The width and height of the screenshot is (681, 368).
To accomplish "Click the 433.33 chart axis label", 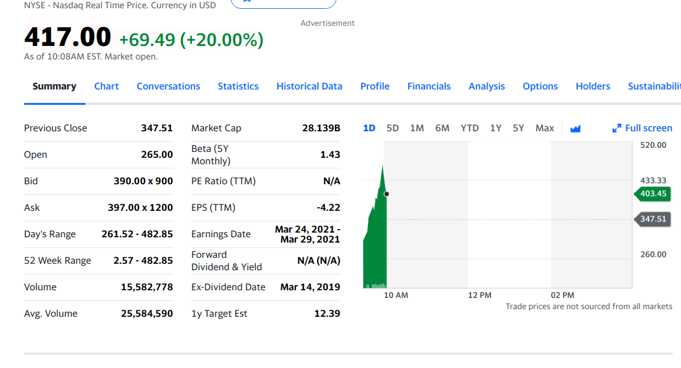I will pyautogui.click(x=653, y=181).
